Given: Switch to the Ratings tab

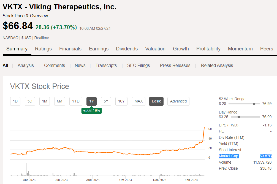Looking at the screenshot, I should pos(43,49).
